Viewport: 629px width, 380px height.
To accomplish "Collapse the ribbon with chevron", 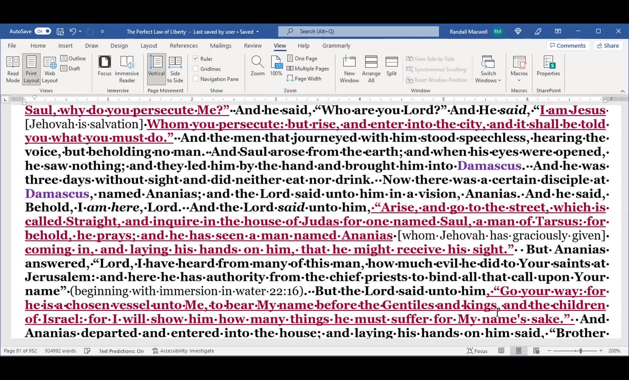I will click(x=622, y=91).
